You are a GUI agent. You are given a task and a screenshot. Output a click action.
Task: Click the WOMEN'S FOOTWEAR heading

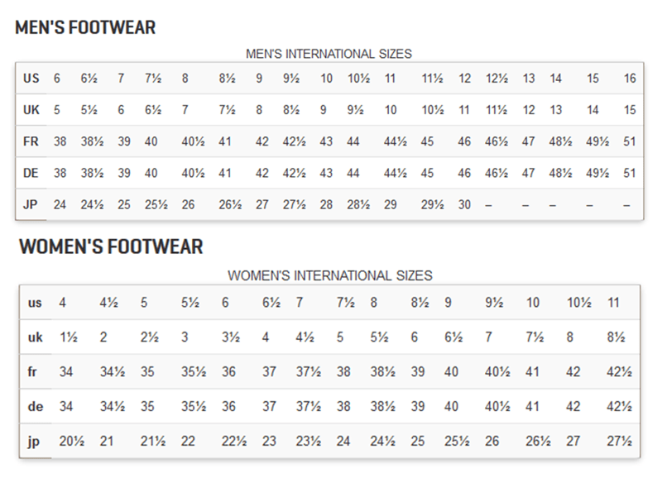110,246
